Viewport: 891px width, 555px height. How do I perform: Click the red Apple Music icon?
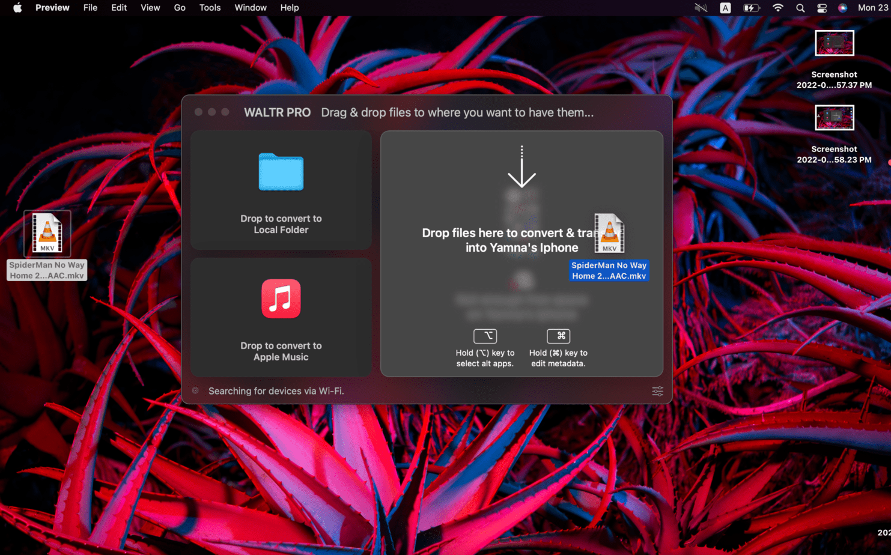click(281, 299)
